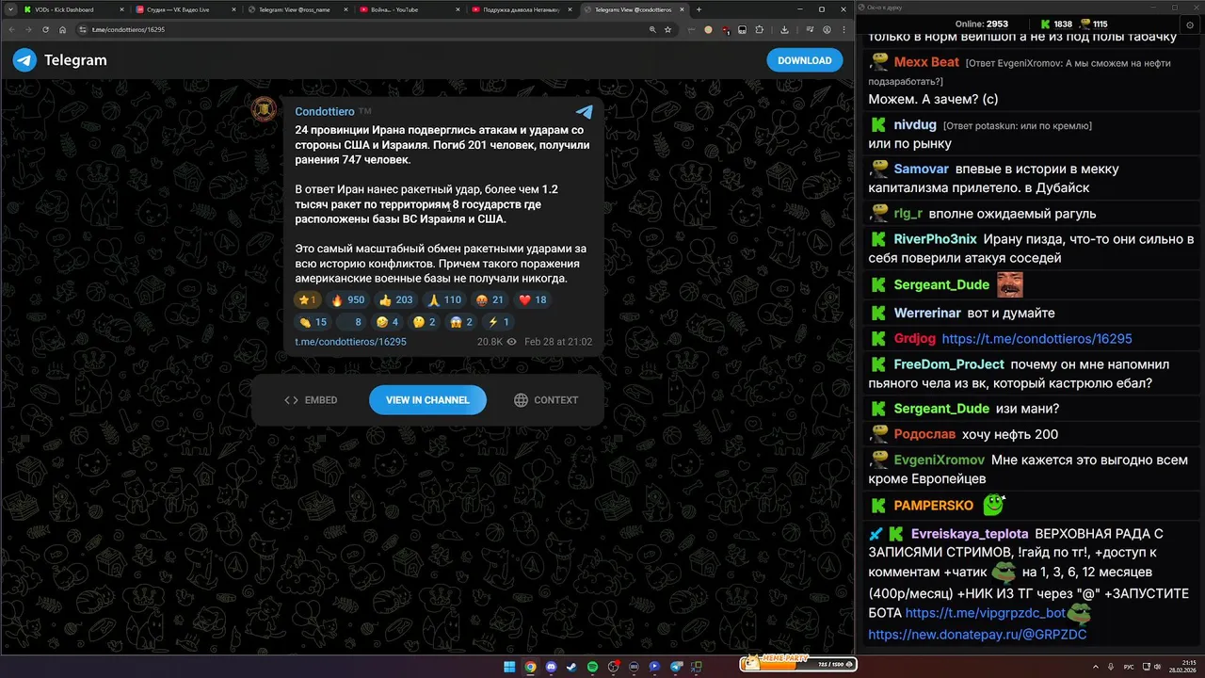The height and width of the screenshot is (678, 1205).
Task: Open Spotify from the taskbar
Action: coord(592,666)
